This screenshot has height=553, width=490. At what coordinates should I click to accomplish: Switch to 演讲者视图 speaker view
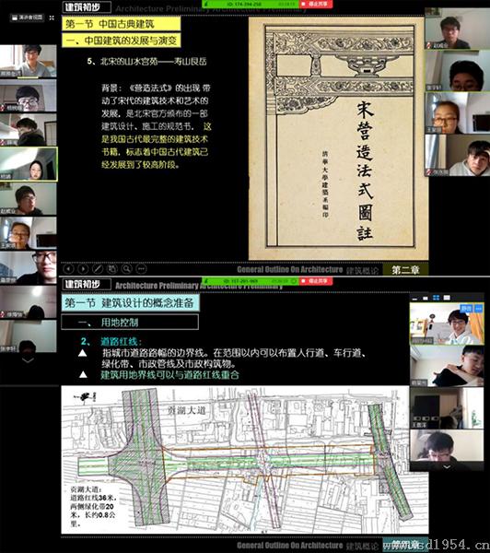coord(27,18)
